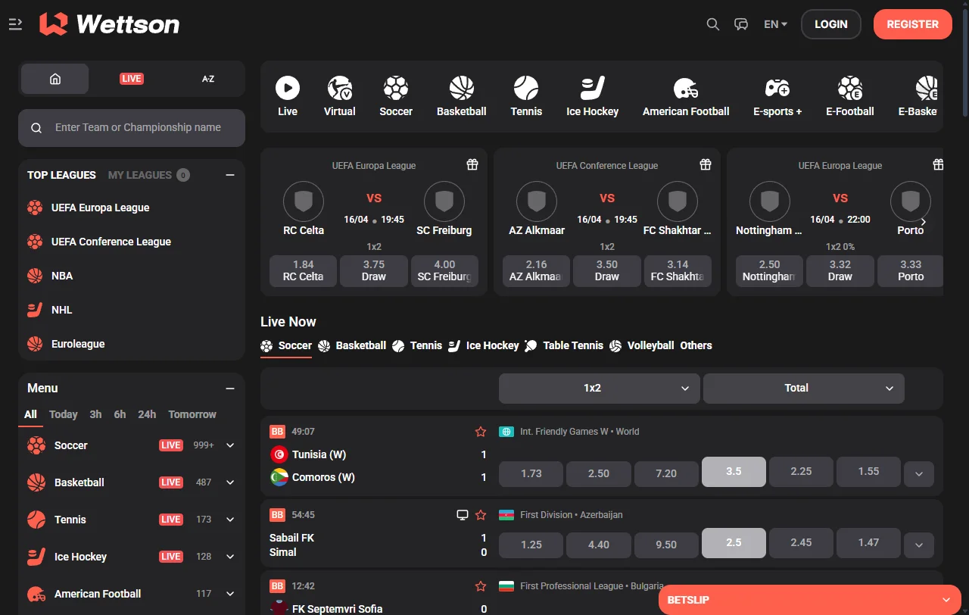
Task: Open NHL in Top Leagues
Action: pos(62,310)
